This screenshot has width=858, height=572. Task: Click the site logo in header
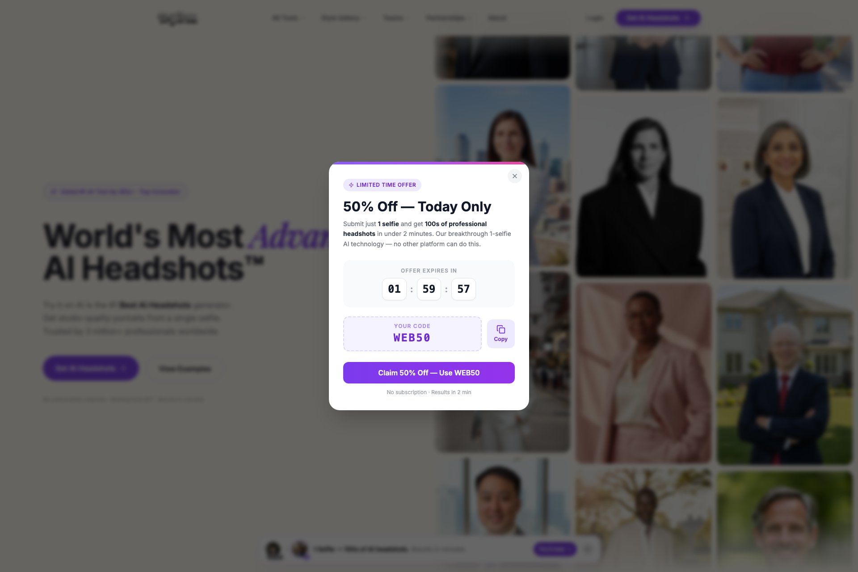(177, 18)
